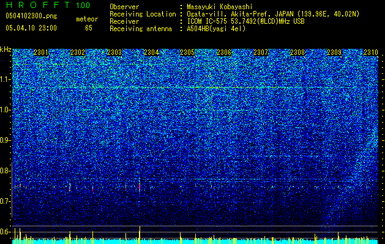The image size is (385, 244).
Task: Click the 2309 time marker
Action: tap(334, 52)
